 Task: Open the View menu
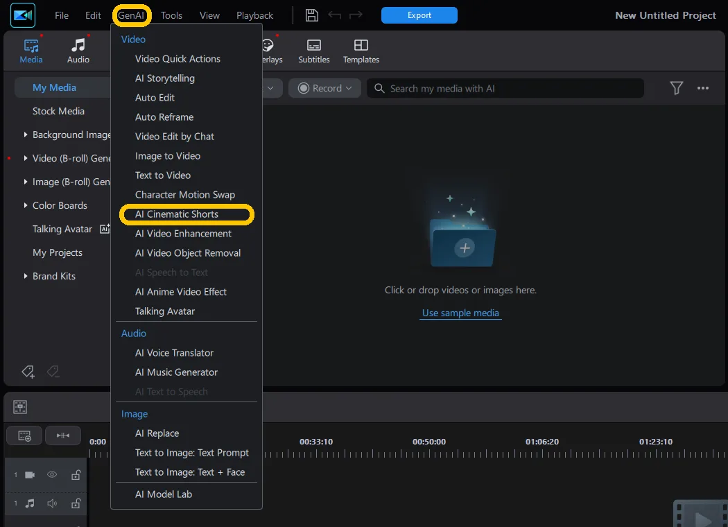[209, 15]
